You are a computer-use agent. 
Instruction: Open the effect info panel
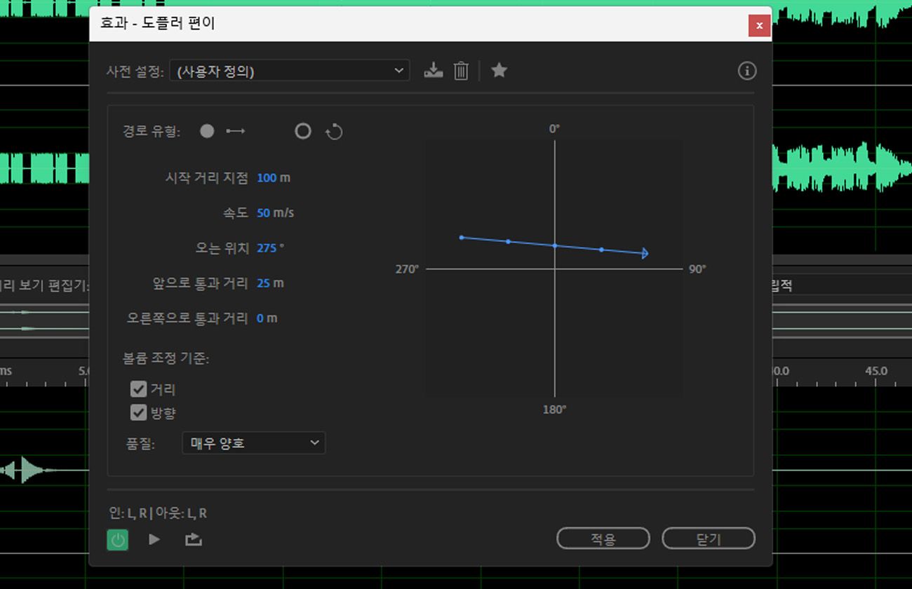point(747,70)
